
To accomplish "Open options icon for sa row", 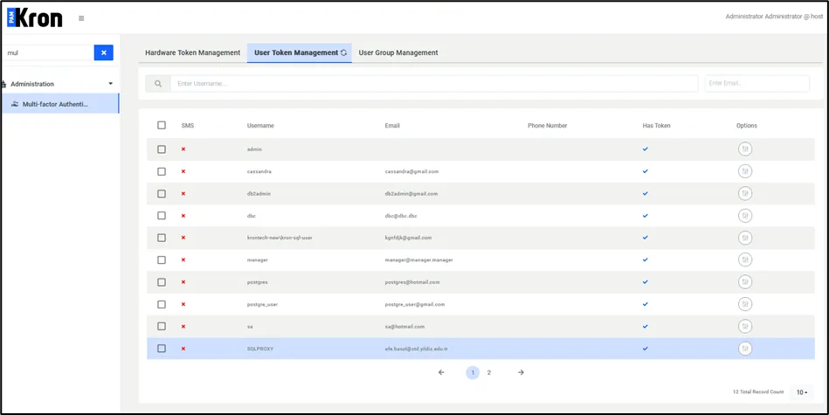I will (x=745, y=327).
